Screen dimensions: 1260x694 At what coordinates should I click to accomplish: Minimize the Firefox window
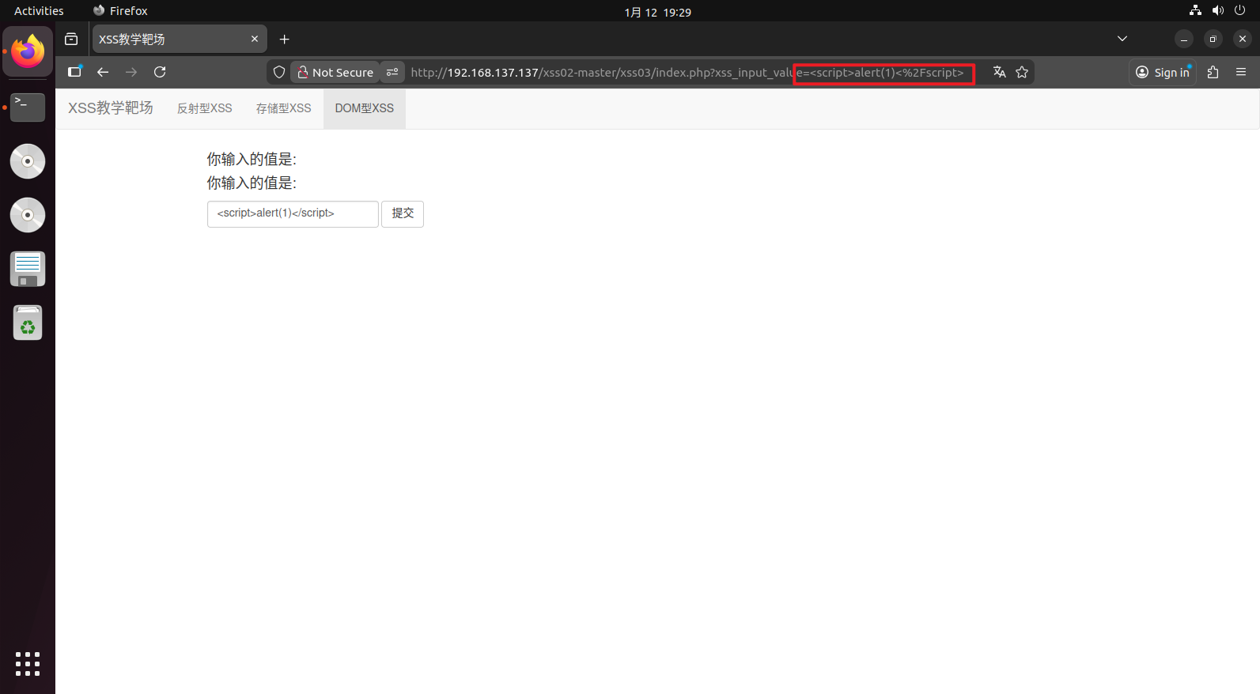point(1184,39)
